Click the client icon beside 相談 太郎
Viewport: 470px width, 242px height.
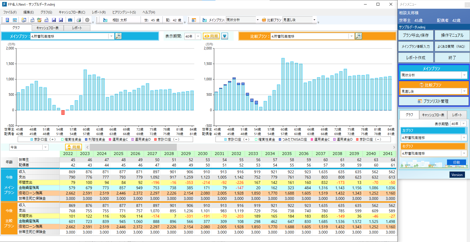point(105,20)
